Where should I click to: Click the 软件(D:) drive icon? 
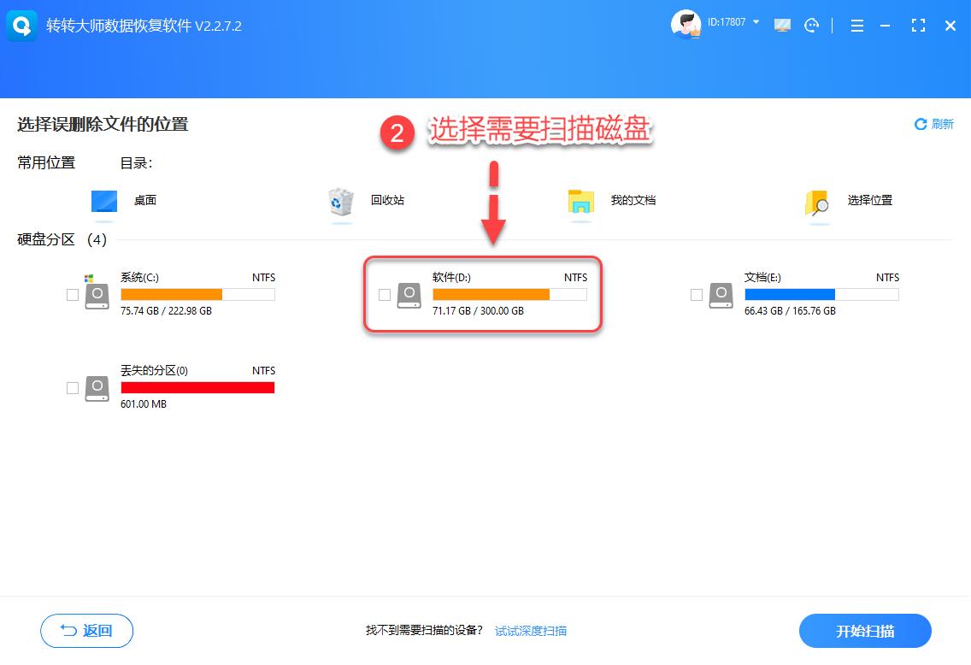(x=409, y=296)
